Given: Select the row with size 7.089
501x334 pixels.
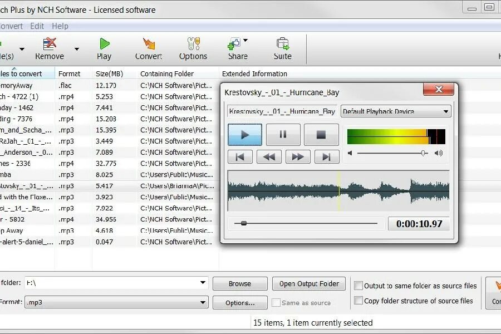Looking at the screenshot, I should [x=109, y=153].
